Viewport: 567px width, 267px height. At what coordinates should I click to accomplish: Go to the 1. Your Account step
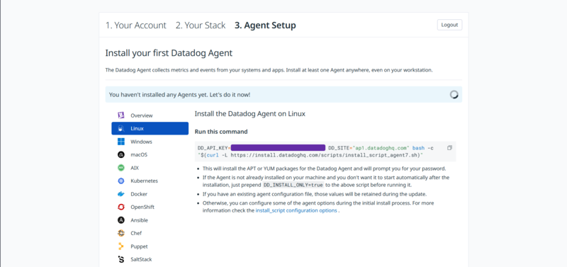[135, 25]
